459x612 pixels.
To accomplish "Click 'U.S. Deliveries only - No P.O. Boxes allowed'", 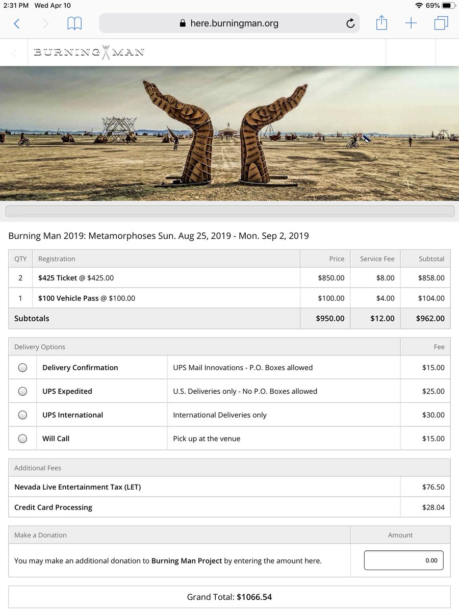I will tap(245, 391).
